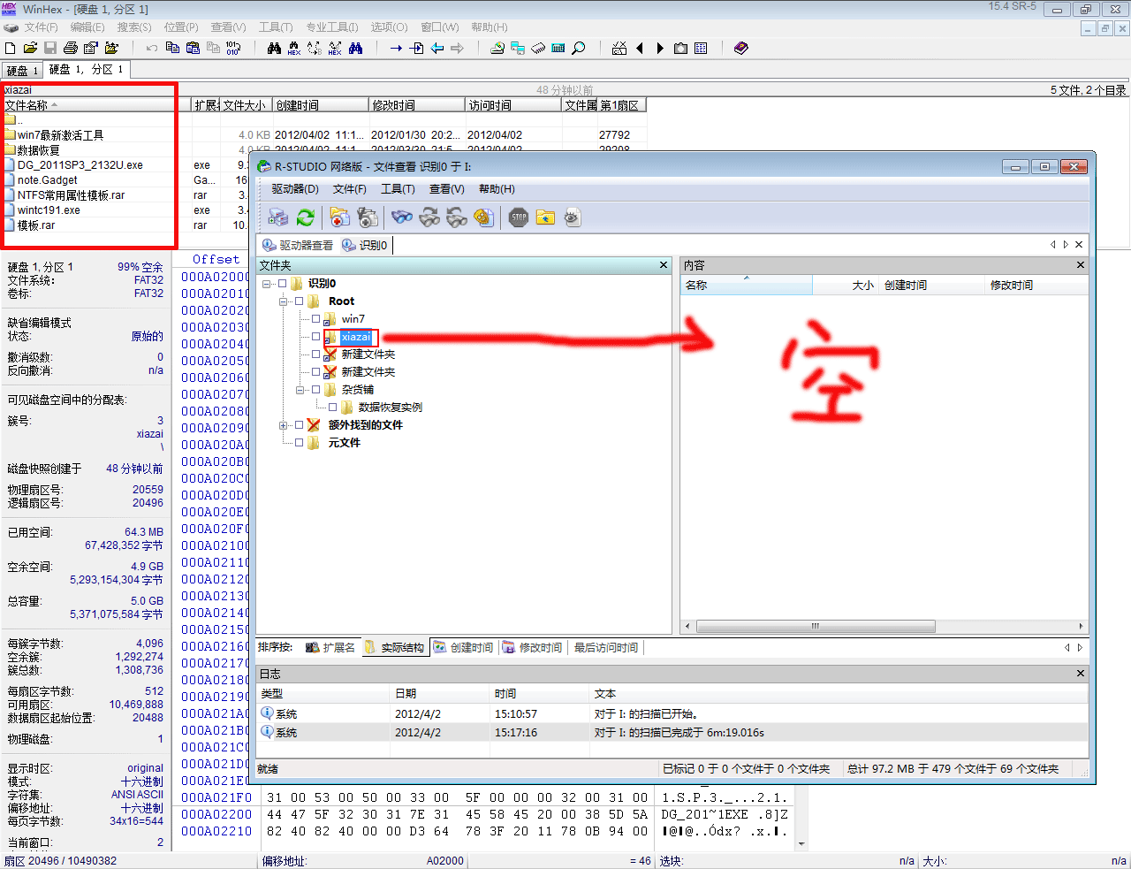Check the box next to 杂货铺 folder

point(315,390)
